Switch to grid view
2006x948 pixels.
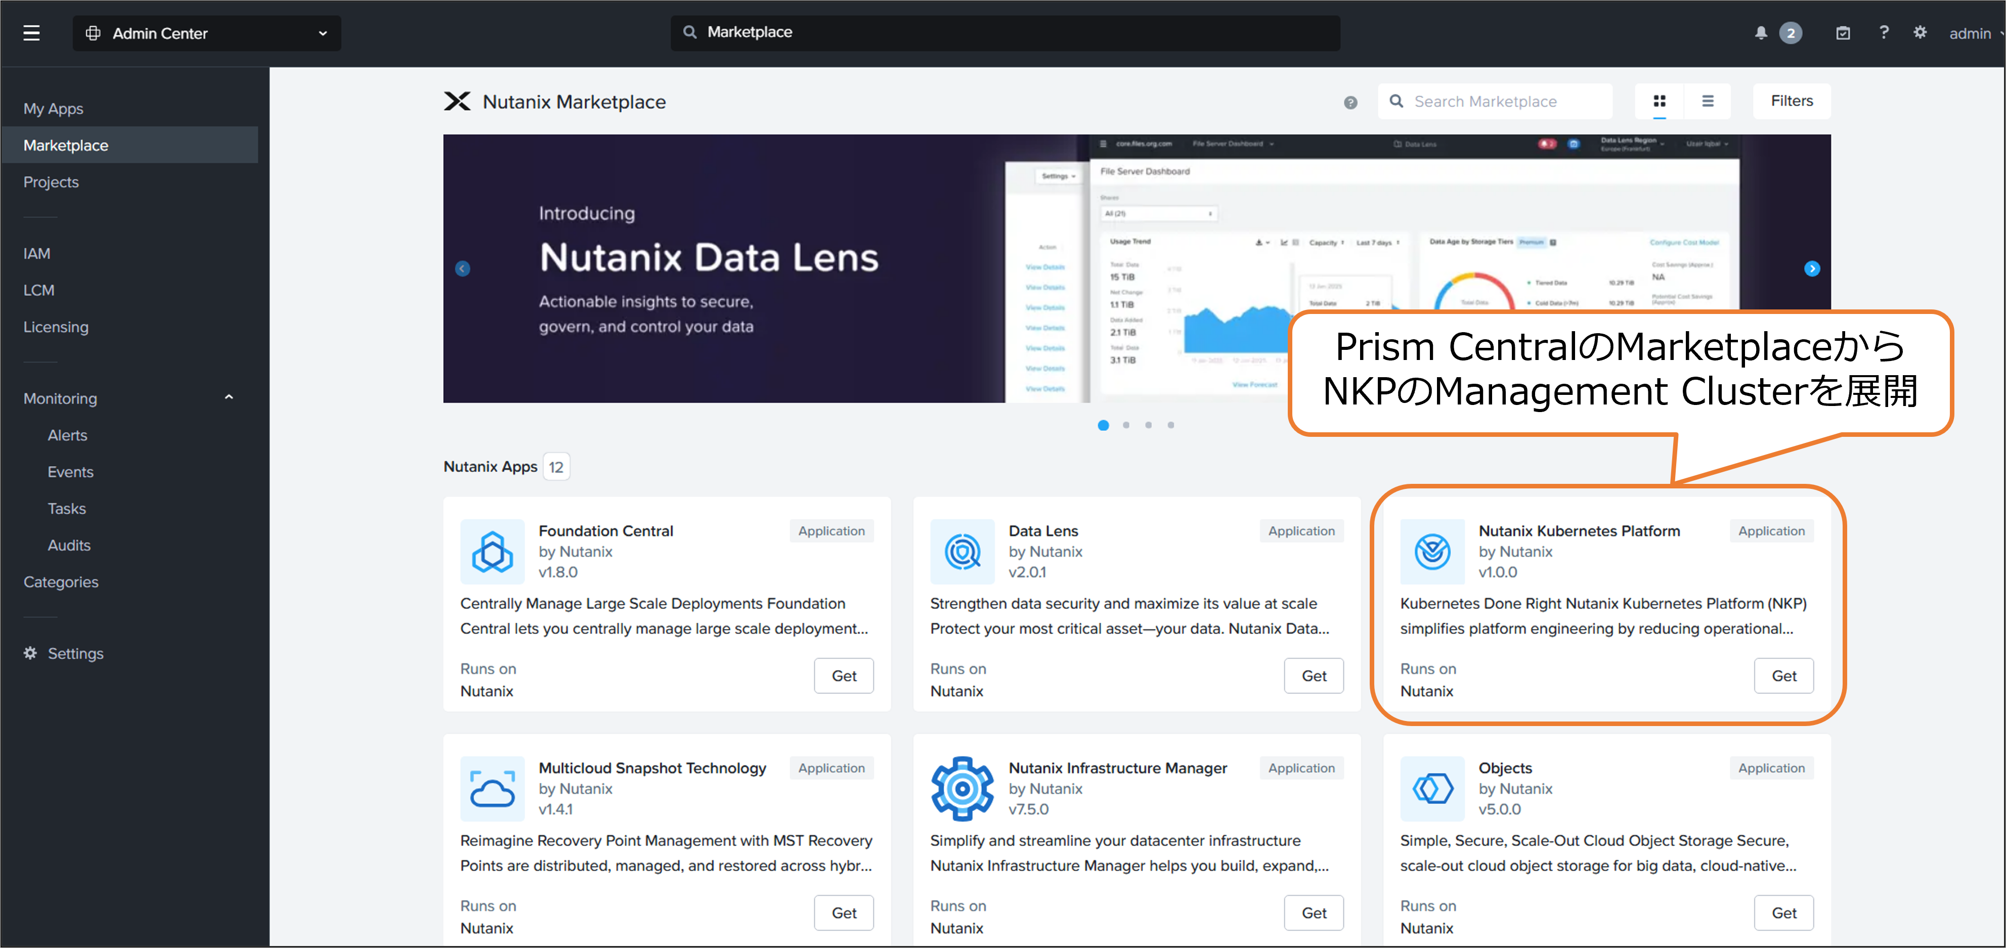(x=1659, y=101)
